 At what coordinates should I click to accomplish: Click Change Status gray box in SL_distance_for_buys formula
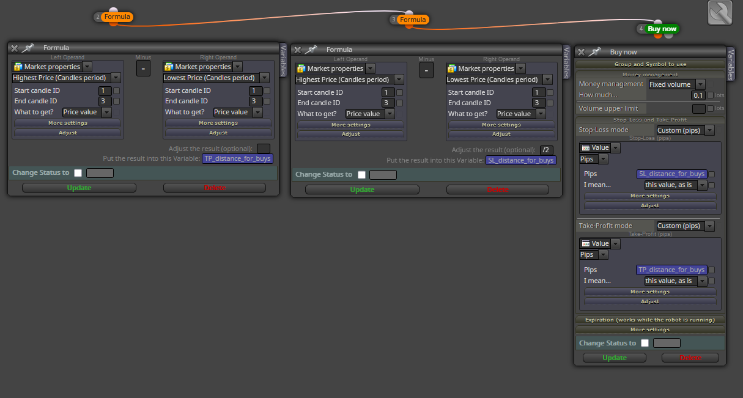383,174
